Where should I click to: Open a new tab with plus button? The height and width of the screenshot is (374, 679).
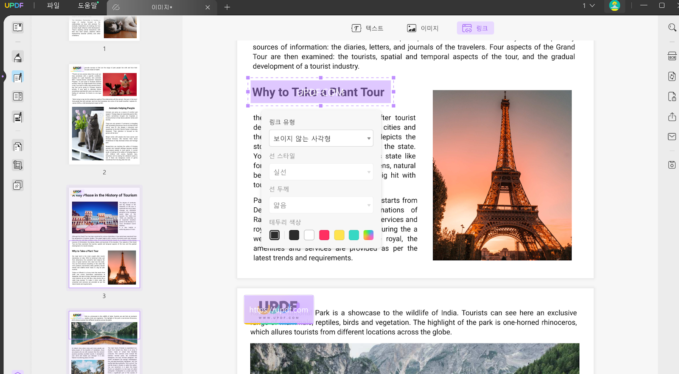(x=227, y=7)
